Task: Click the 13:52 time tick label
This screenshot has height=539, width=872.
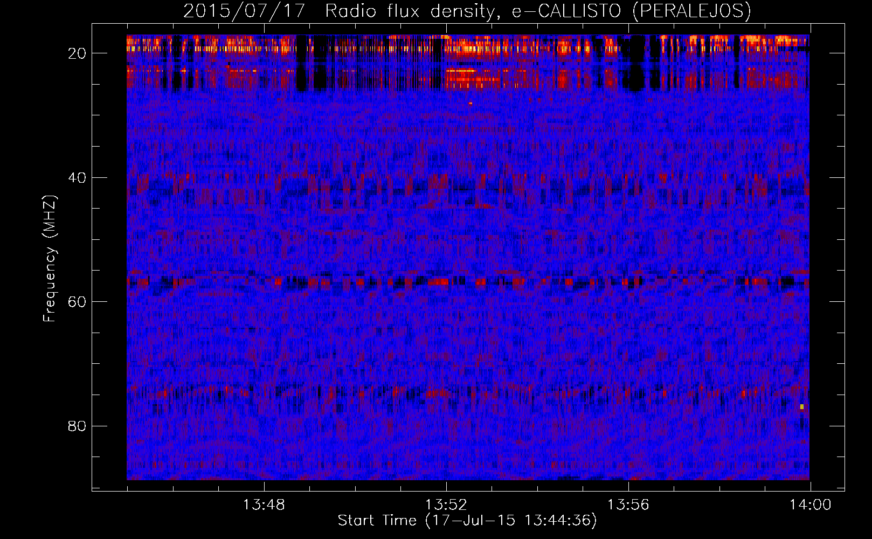Action: tap(446, 505)
